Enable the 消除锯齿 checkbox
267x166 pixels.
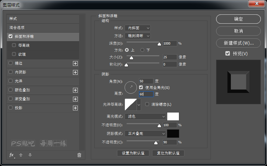(x=147, y=104)
